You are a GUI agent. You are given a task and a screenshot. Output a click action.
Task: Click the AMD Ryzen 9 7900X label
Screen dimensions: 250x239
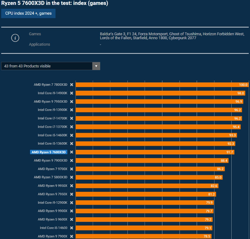(52, 236)
